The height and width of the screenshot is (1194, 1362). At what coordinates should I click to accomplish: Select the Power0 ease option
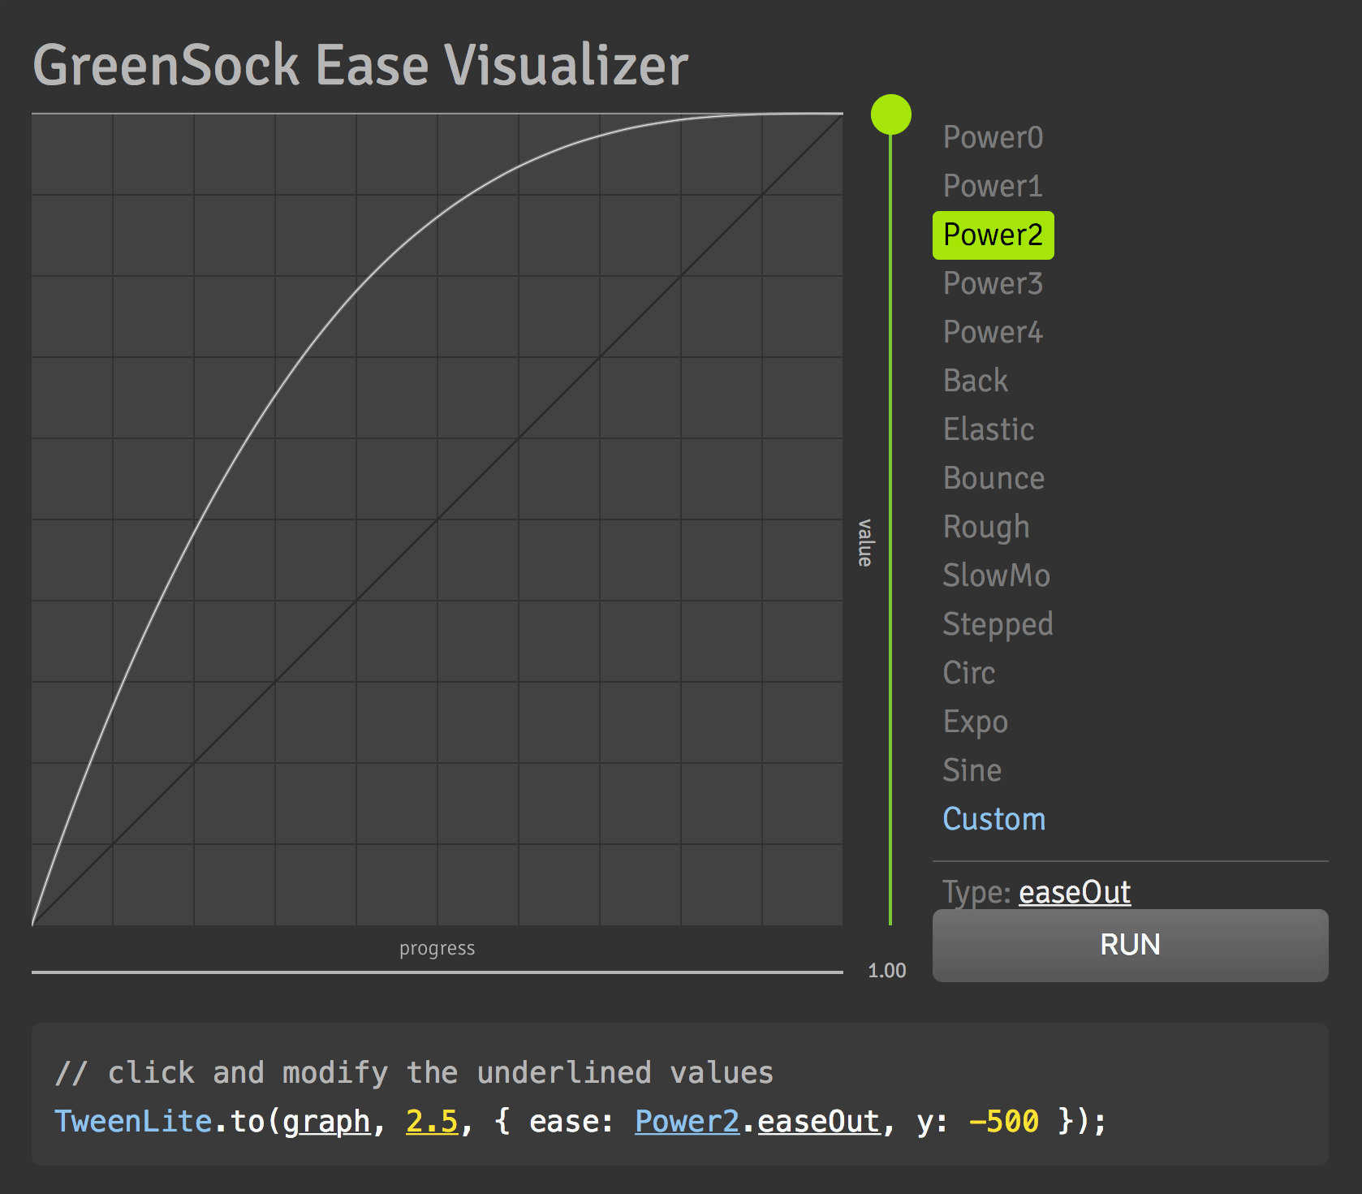(993, 137)
